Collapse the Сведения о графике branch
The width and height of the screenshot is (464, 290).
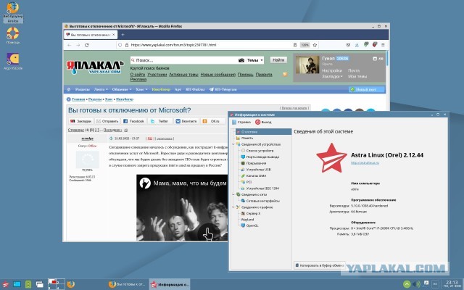tap(233, 207)
